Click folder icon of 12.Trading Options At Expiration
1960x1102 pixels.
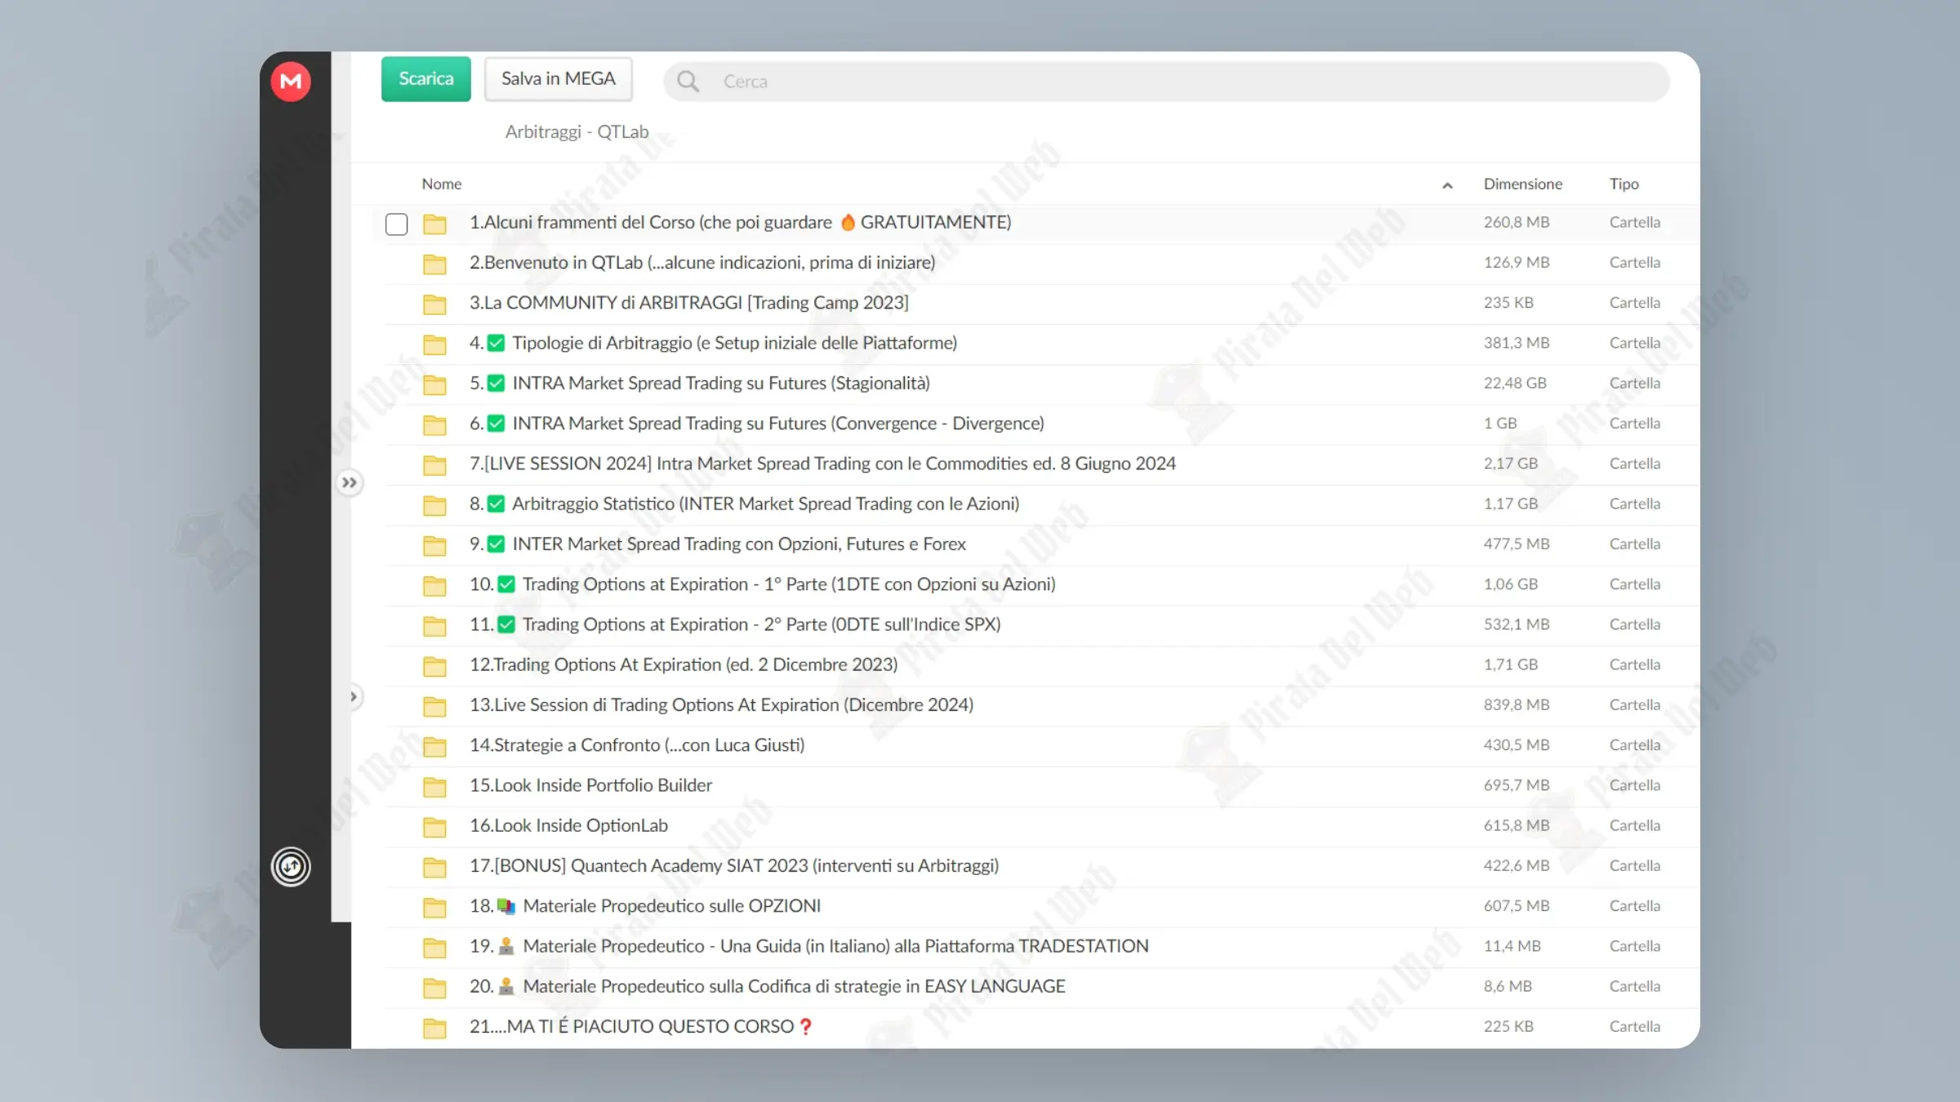click(434, 666)
